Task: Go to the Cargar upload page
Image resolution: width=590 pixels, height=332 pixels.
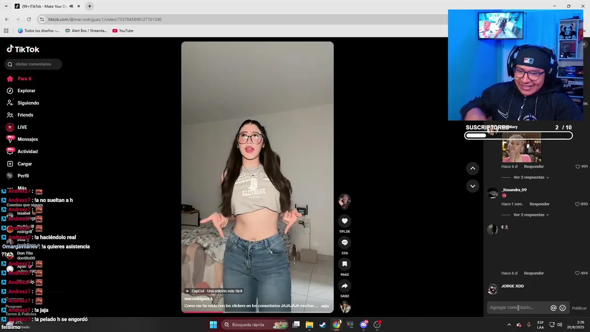Action: 24,164
